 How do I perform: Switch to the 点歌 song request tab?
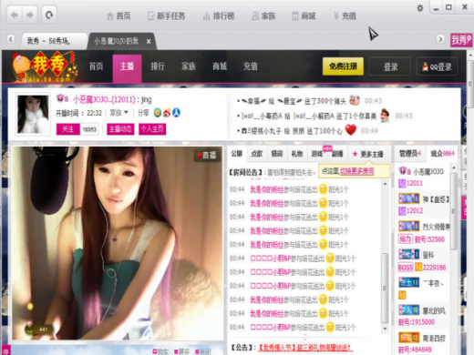(257, 154)
